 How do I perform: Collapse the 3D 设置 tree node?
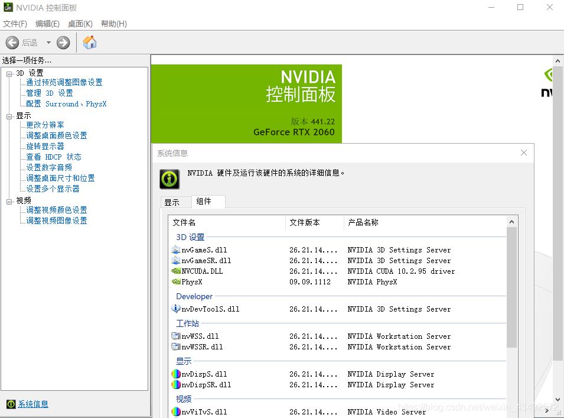(x=9, y=73)
